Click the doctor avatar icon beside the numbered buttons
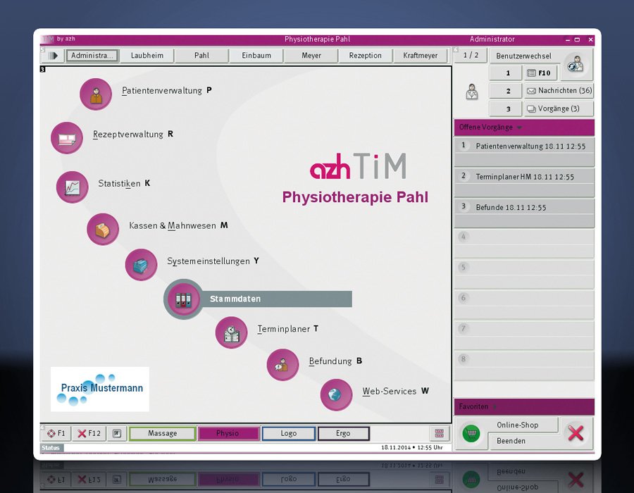 pyautogui.click(x=471, y=92)
